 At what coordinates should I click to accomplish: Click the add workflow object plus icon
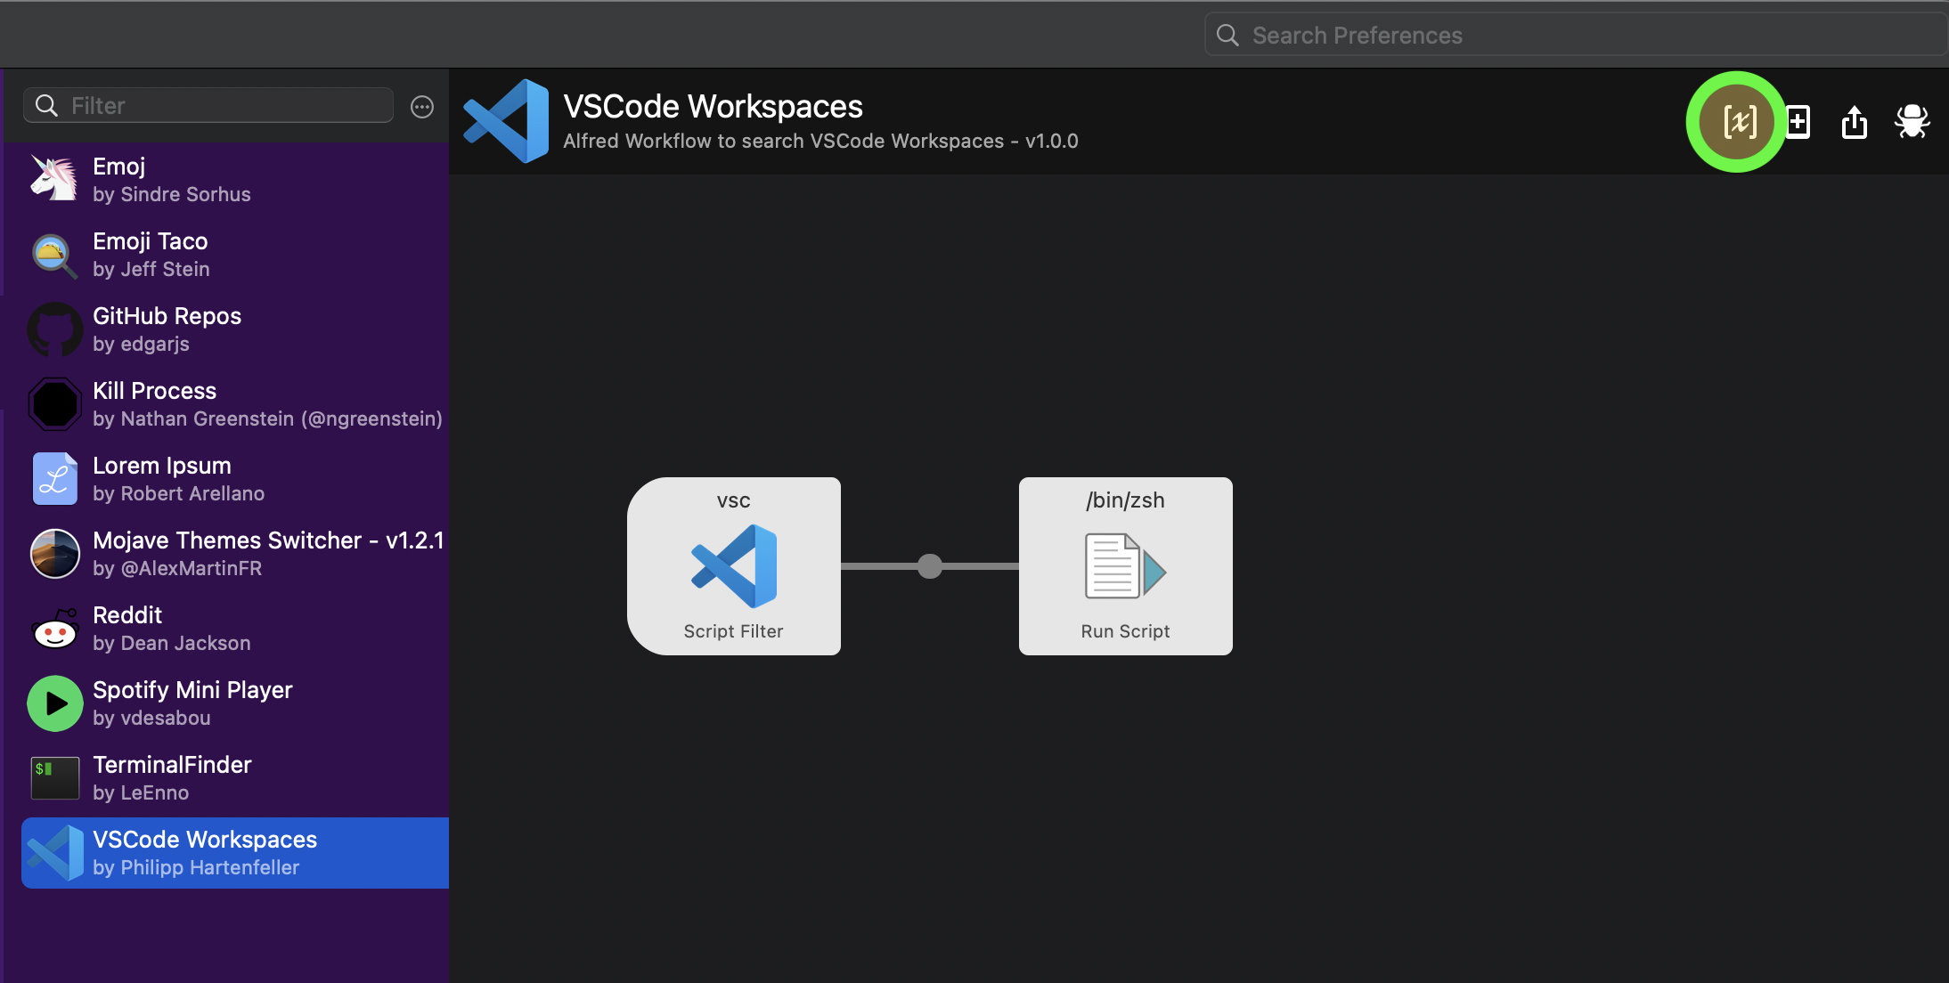pos(1798,122)
